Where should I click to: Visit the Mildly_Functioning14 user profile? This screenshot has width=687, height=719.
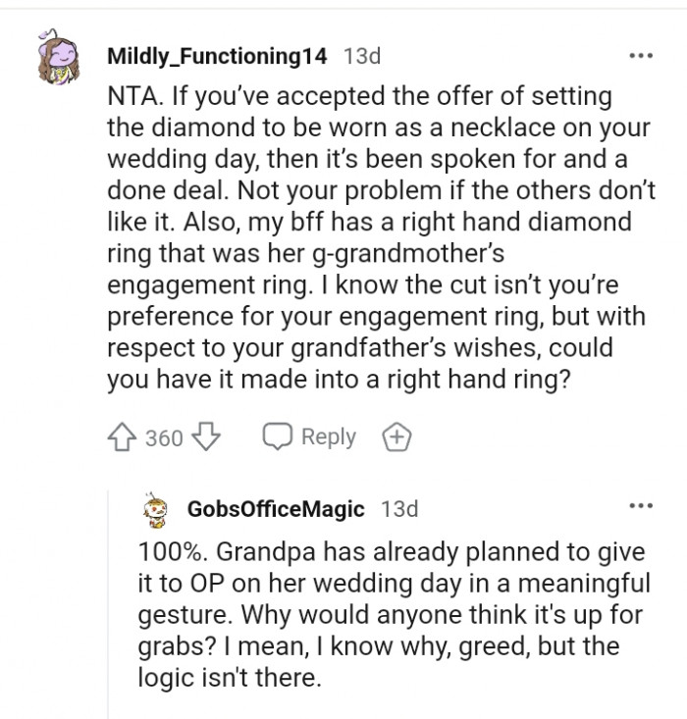point(217,56)
